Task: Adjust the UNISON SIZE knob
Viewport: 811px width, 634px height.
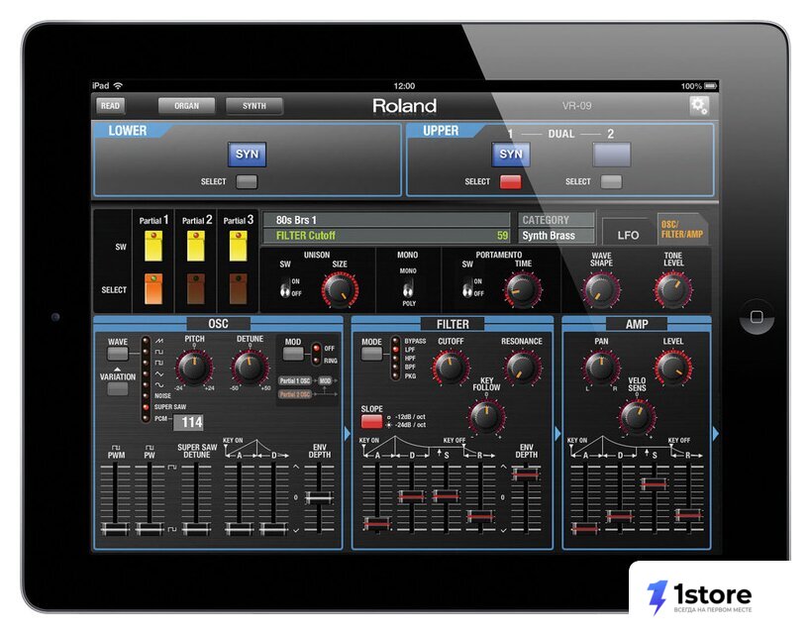Action: [x=340, y=289]
